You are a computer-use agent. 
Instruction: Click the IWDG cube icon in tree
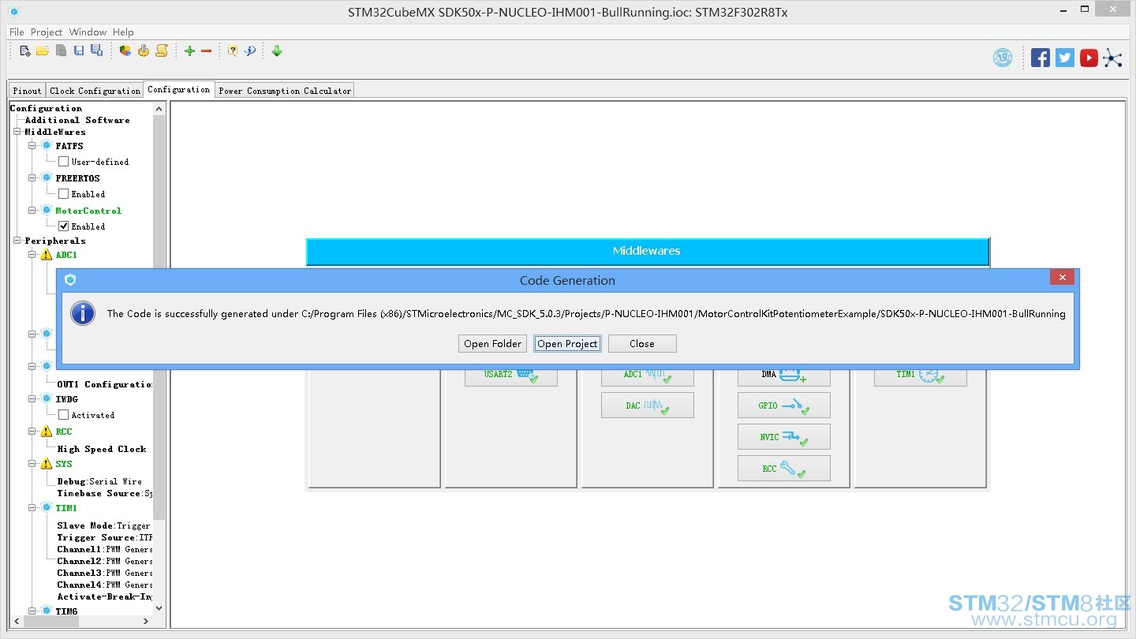click(46, 399)
